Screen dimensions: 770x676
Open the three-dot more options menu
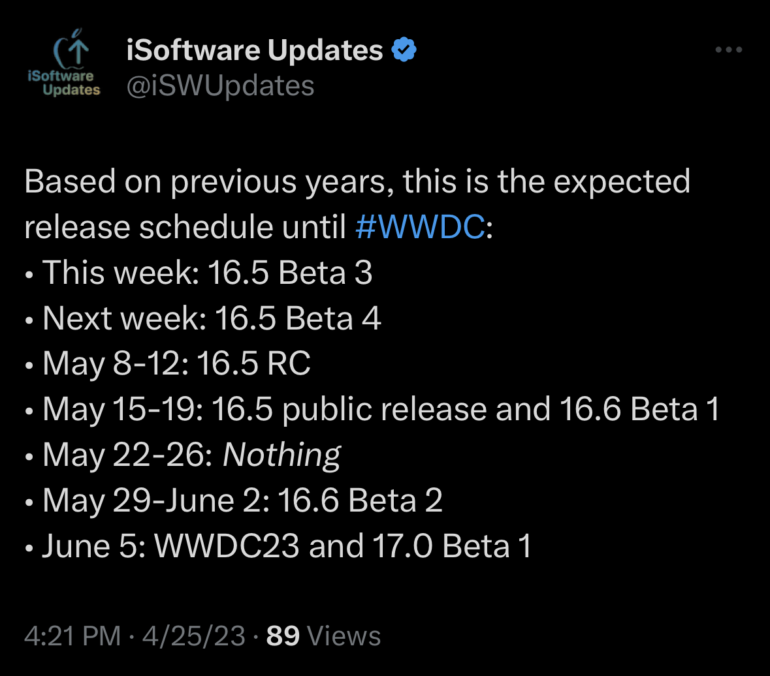click(x=729, y=50)
